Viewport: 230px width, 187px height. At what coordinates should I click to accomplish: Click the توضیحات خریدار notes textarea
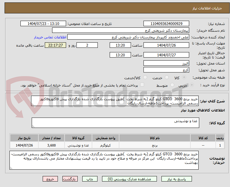104,160
